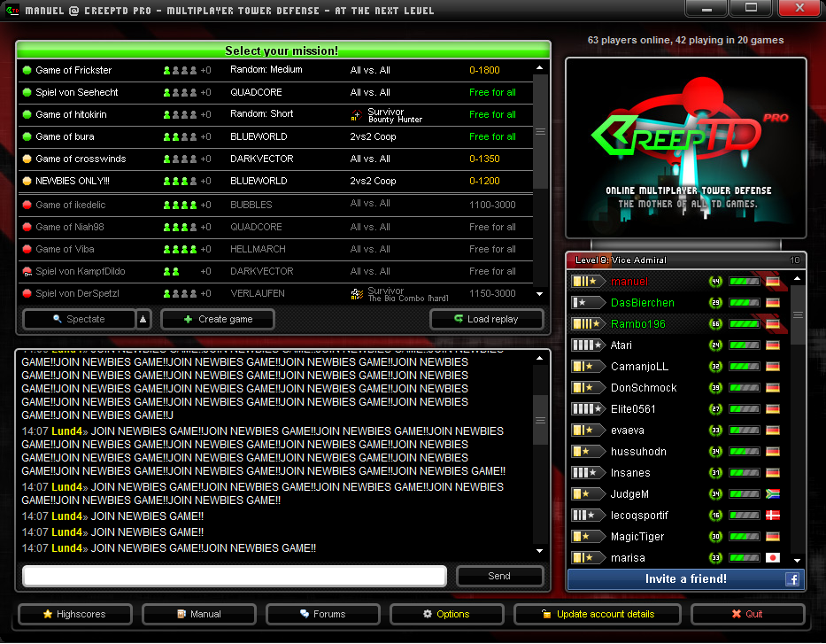Click the players online status text

(x=685, y=40)
